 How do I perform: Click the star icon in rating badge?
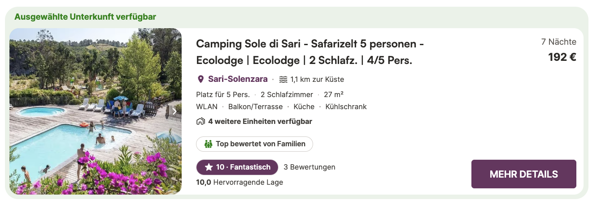209,167
